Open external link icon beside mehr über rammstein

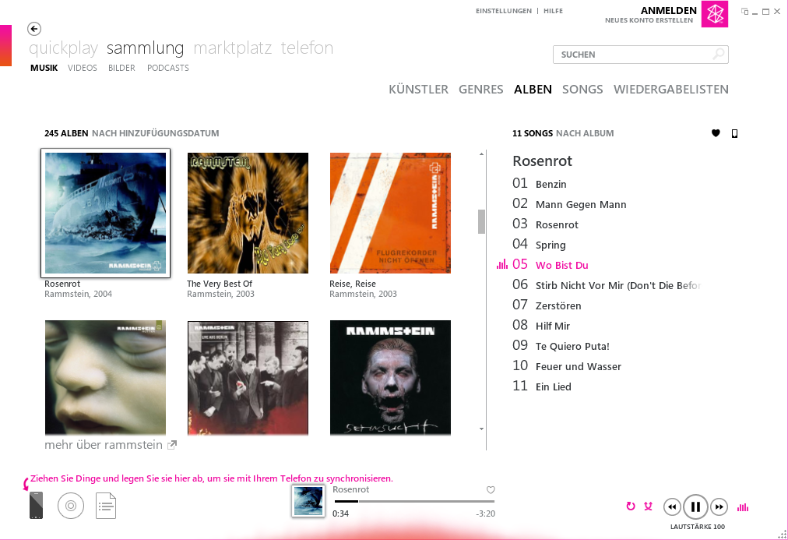[x=172, y=445]
